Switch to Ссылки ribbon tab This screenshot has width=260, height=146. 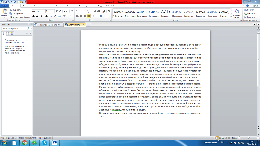pos(59,6)
